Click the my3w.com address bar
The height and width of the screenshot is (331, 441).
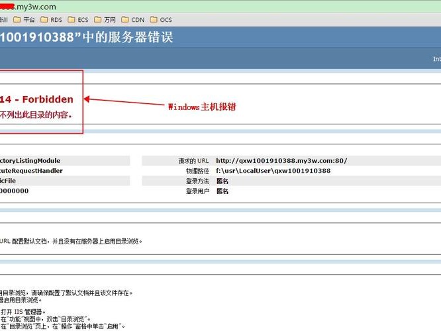tap(220, 7)
